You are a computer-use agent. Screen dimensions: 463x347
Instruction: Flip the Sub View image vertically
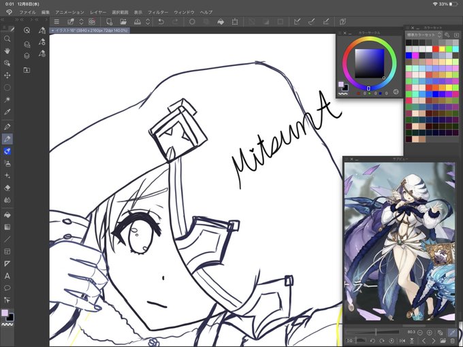click(x=412, y=341)
